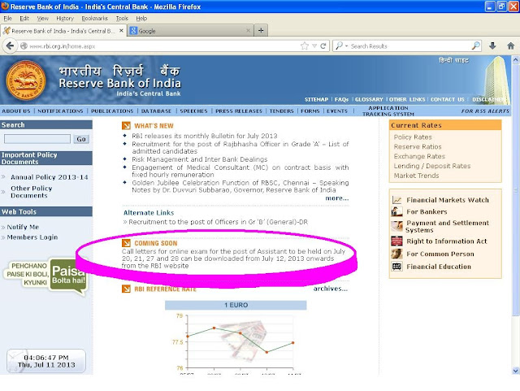Open a new tab with plus button
The image size is (520, 391).
tap(261, 31)
